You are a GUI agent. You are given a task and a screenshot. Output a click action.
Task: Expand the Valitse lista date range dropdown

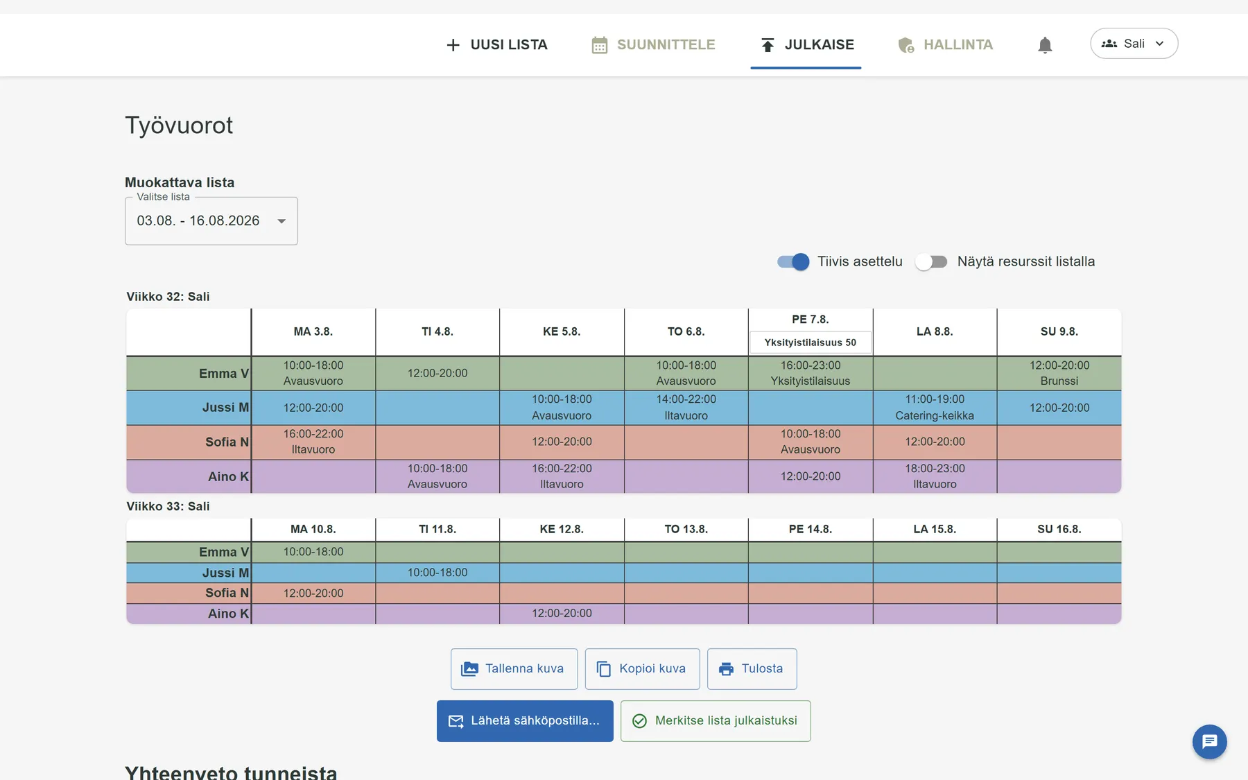click(211, 221)
